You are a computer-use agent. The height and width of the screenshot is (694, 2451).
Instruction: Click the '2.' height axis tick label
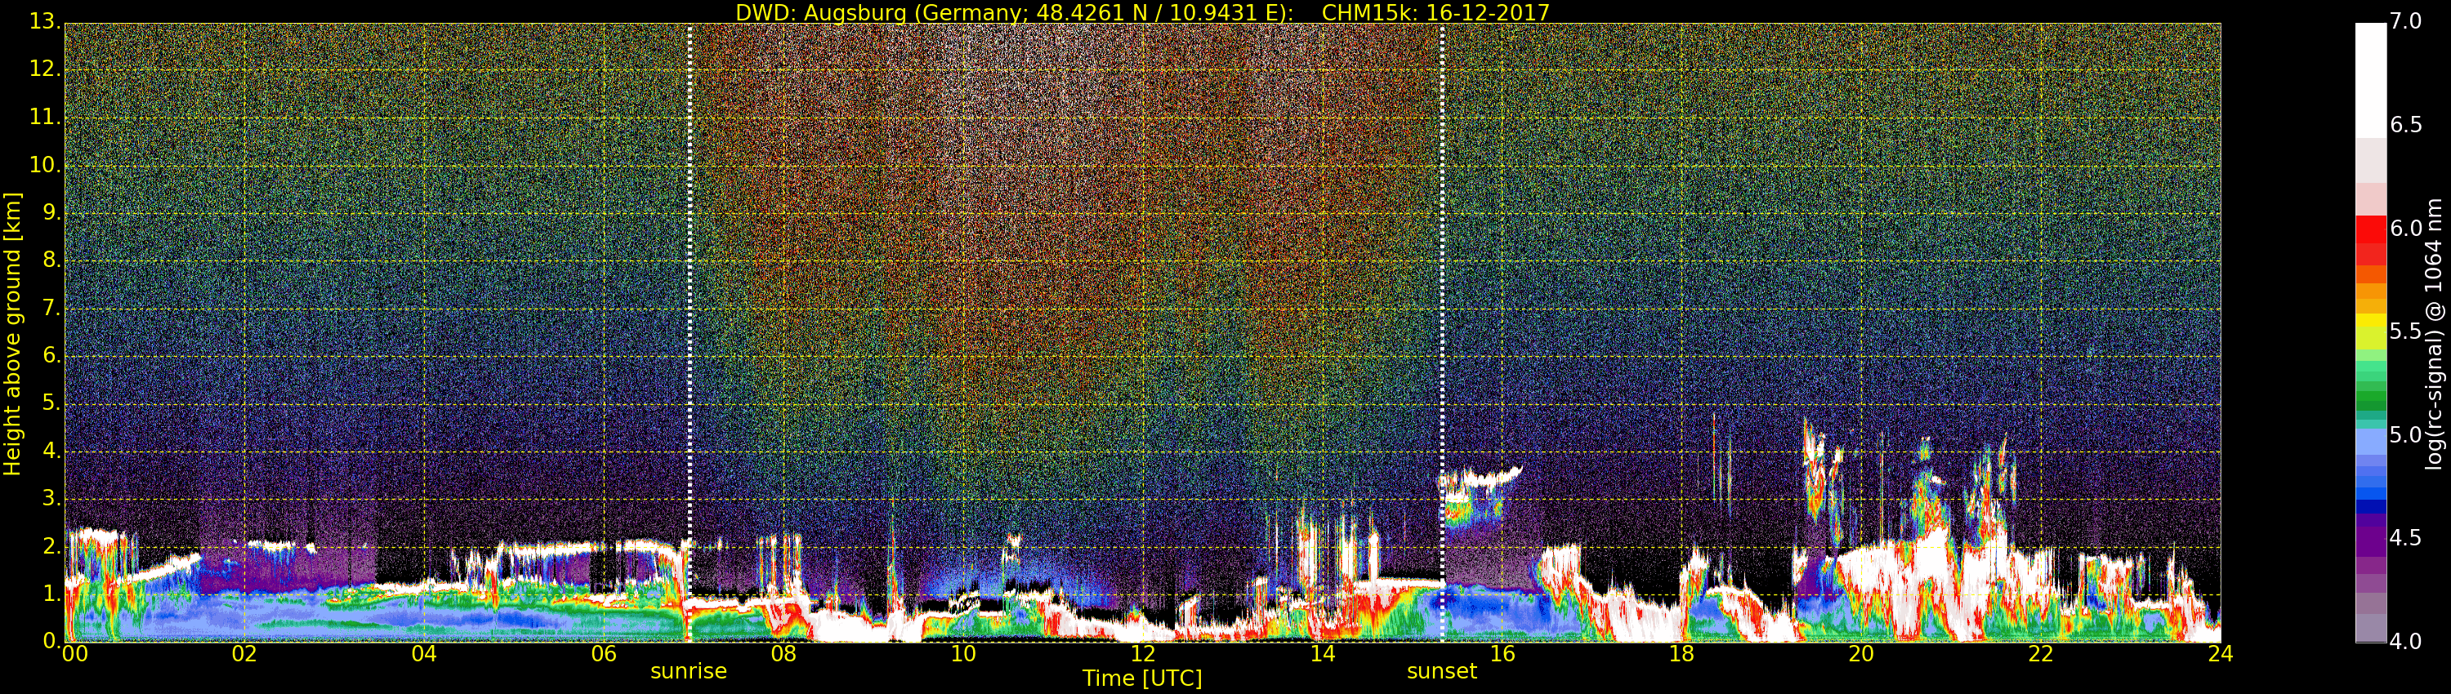pos(51,545)
